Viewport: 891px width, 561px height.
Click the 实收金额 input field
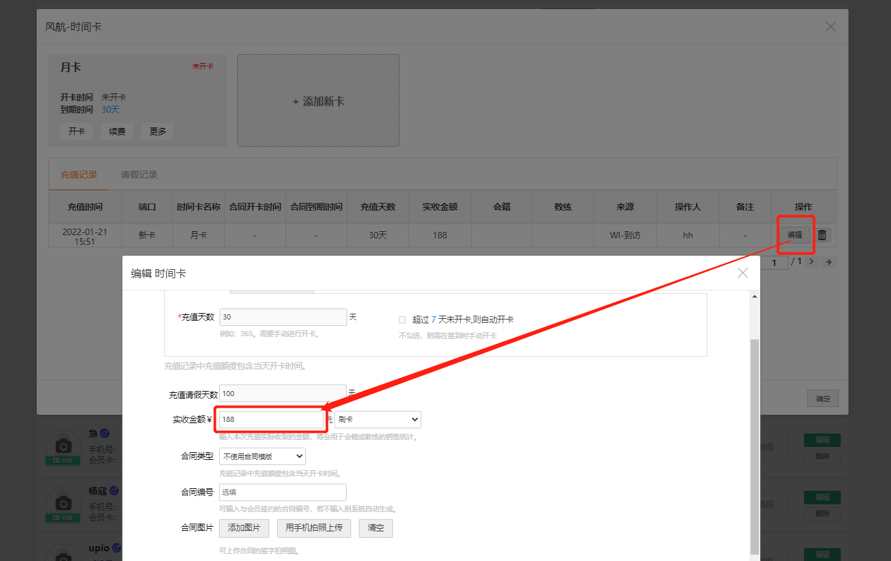[271, 419]
